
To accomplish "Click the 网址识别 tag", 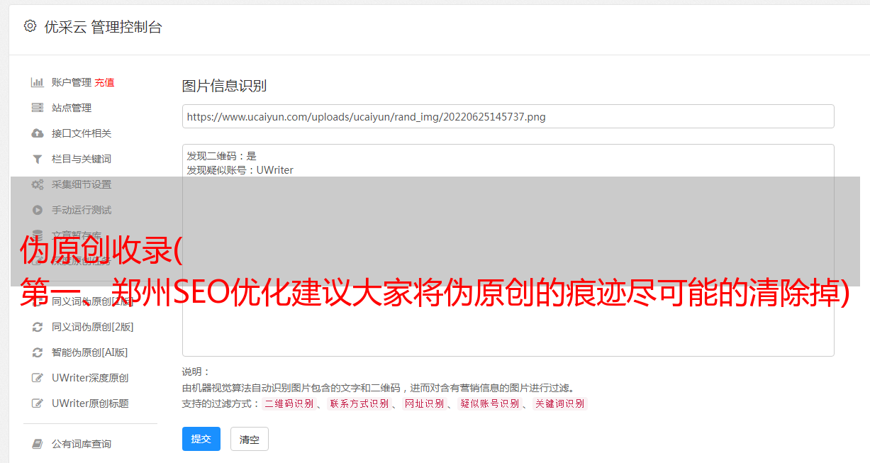I will tap(424, 403).
